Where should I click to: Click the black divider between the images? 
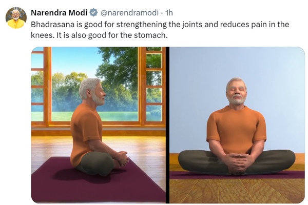click(167, 125)
